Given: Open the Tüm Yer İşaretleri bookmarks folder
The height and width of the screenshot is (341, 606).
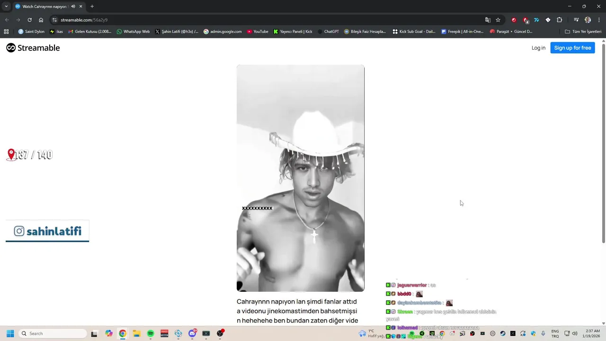Looking at the screenshot, I should (583, 32).
